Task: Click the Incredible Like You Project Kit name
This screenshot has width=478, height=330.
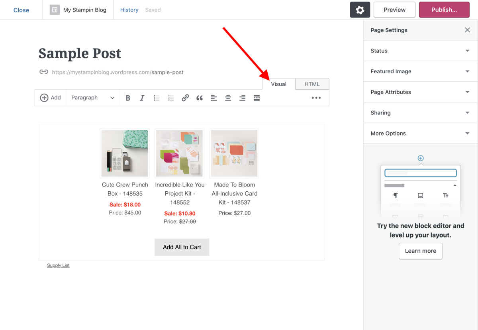Action: (180, 194)
